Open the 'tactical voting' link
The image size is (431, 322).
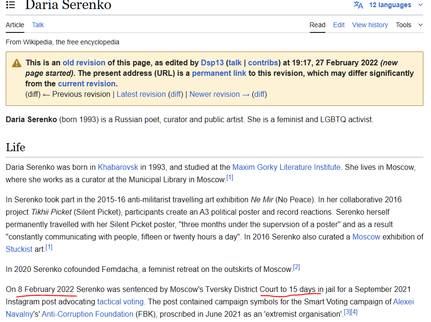120,301
